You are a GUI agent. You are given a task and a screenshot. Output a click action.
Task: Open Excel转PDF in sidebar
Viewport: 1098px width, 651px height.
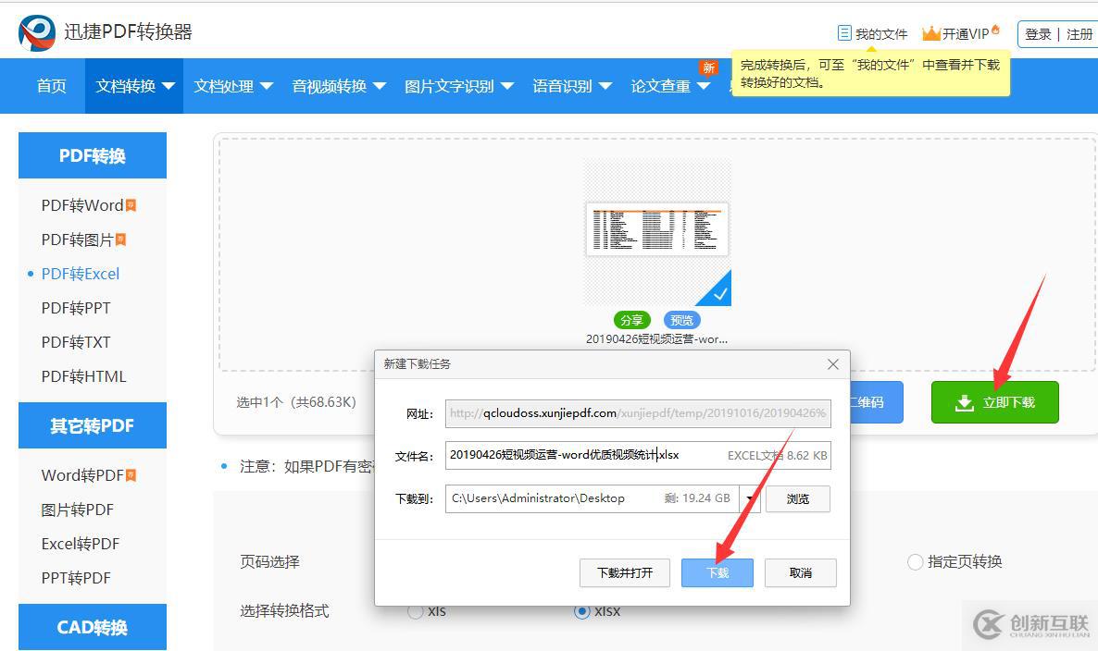point(81,544)
